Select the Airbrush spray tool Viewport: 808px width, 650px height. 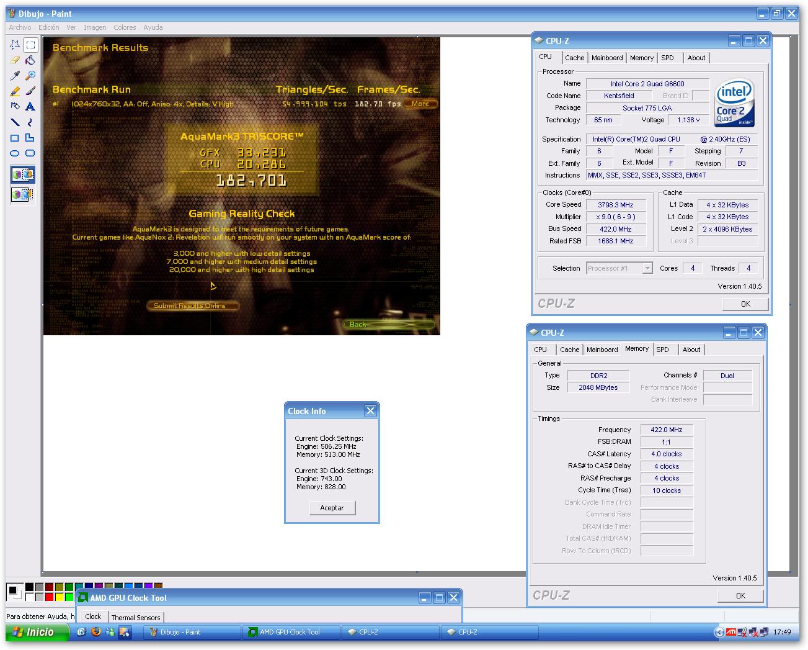15,107
